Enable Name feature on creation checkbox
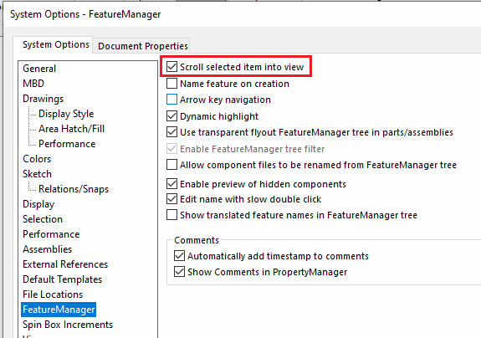This screenshot has width=481, height=338. (x=171, y=83)
